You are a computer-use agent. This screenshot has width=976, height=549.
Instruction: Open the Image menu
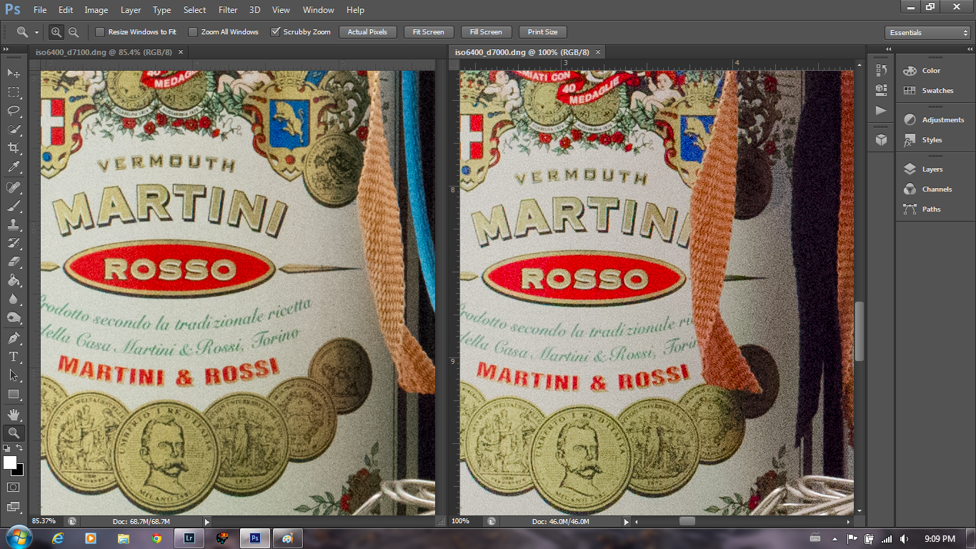click(x=96, y=10)
